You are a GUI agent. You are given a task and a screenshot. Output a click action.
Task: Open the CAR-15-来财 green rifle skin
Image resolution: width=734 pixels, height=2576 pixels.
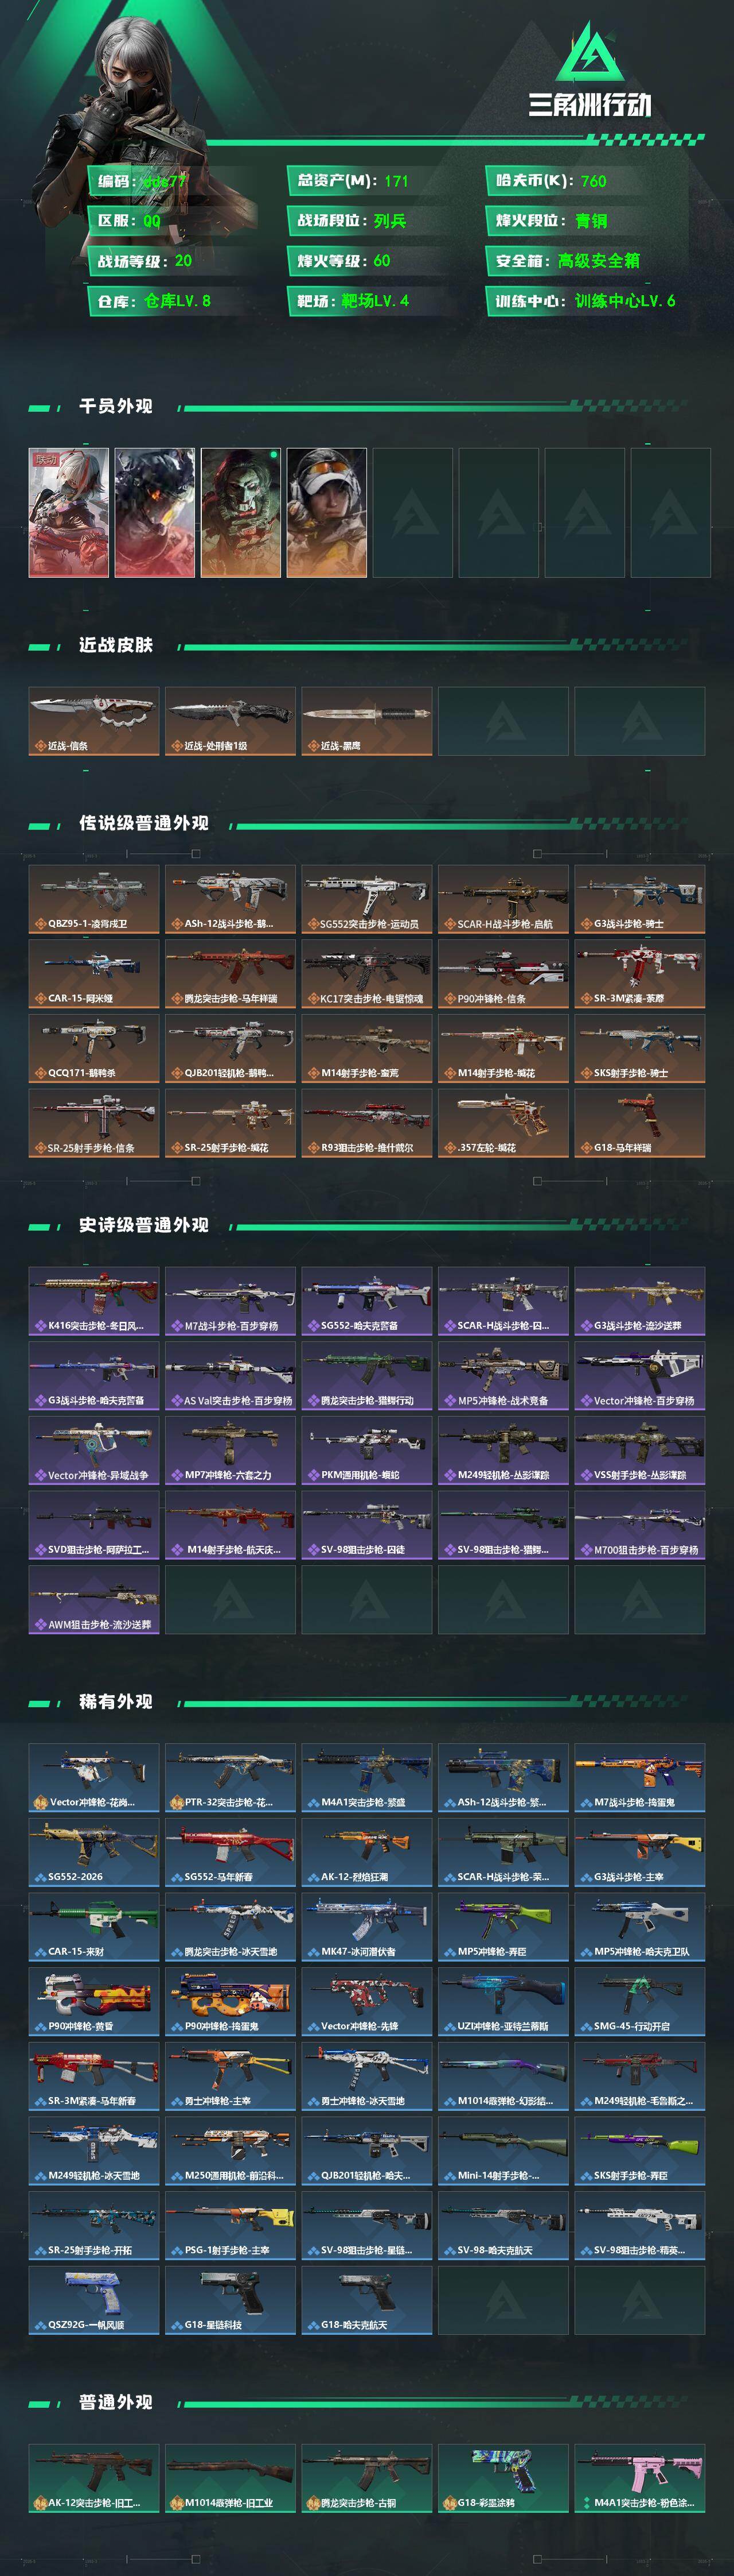click(94, 1927)
